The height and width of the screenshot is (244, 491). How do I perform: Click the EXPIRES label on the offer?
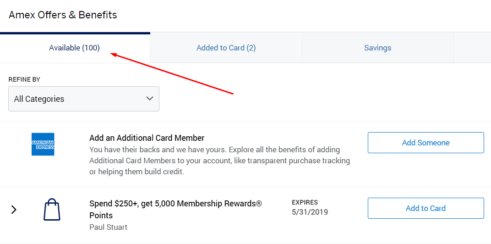[x=305, y=202]
